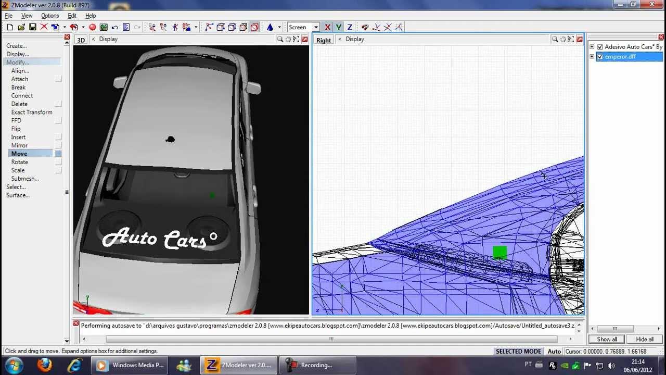Expand the Create... command group

(16, 46)
